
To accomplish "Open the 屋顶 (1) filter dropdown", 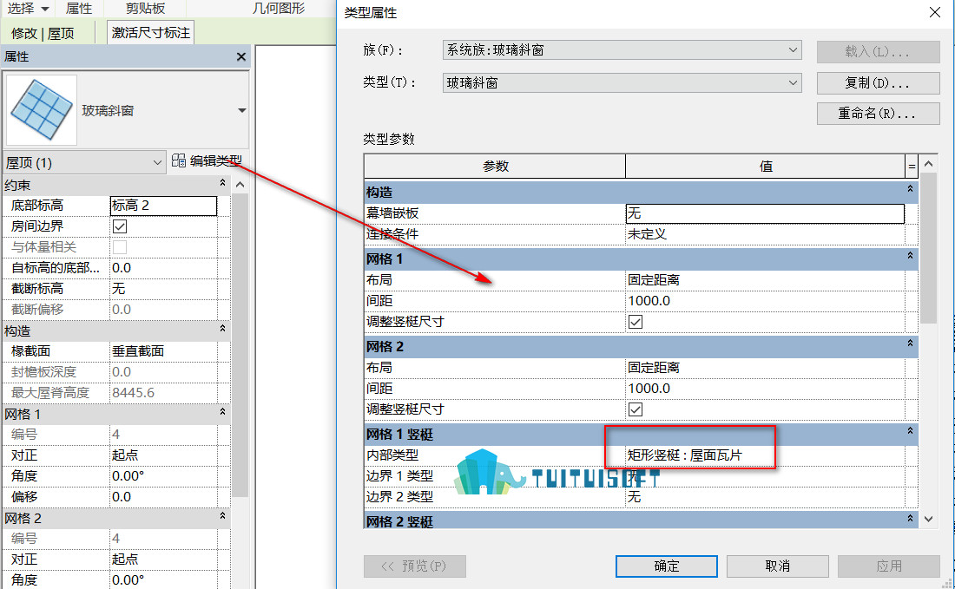I will (85, 162).
